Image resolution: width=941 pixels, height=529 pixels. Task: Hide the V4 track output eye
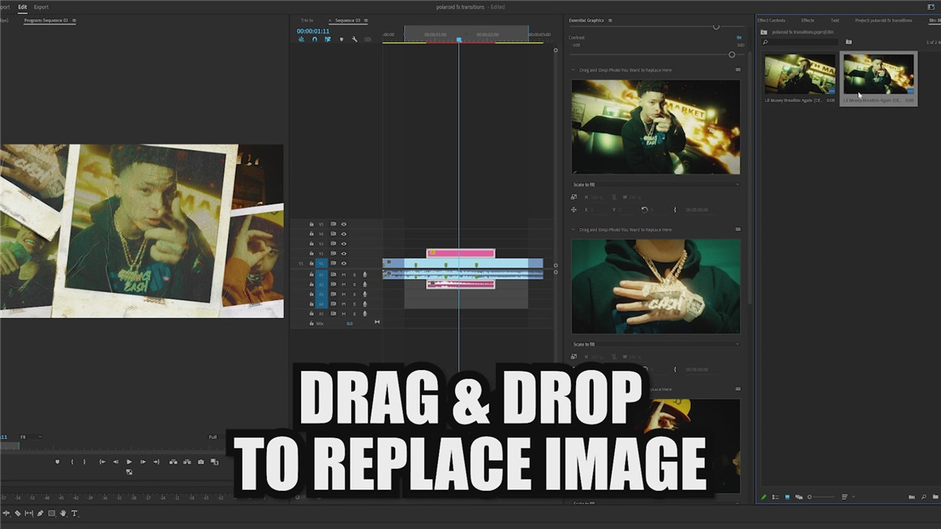[x=344, y=234]
